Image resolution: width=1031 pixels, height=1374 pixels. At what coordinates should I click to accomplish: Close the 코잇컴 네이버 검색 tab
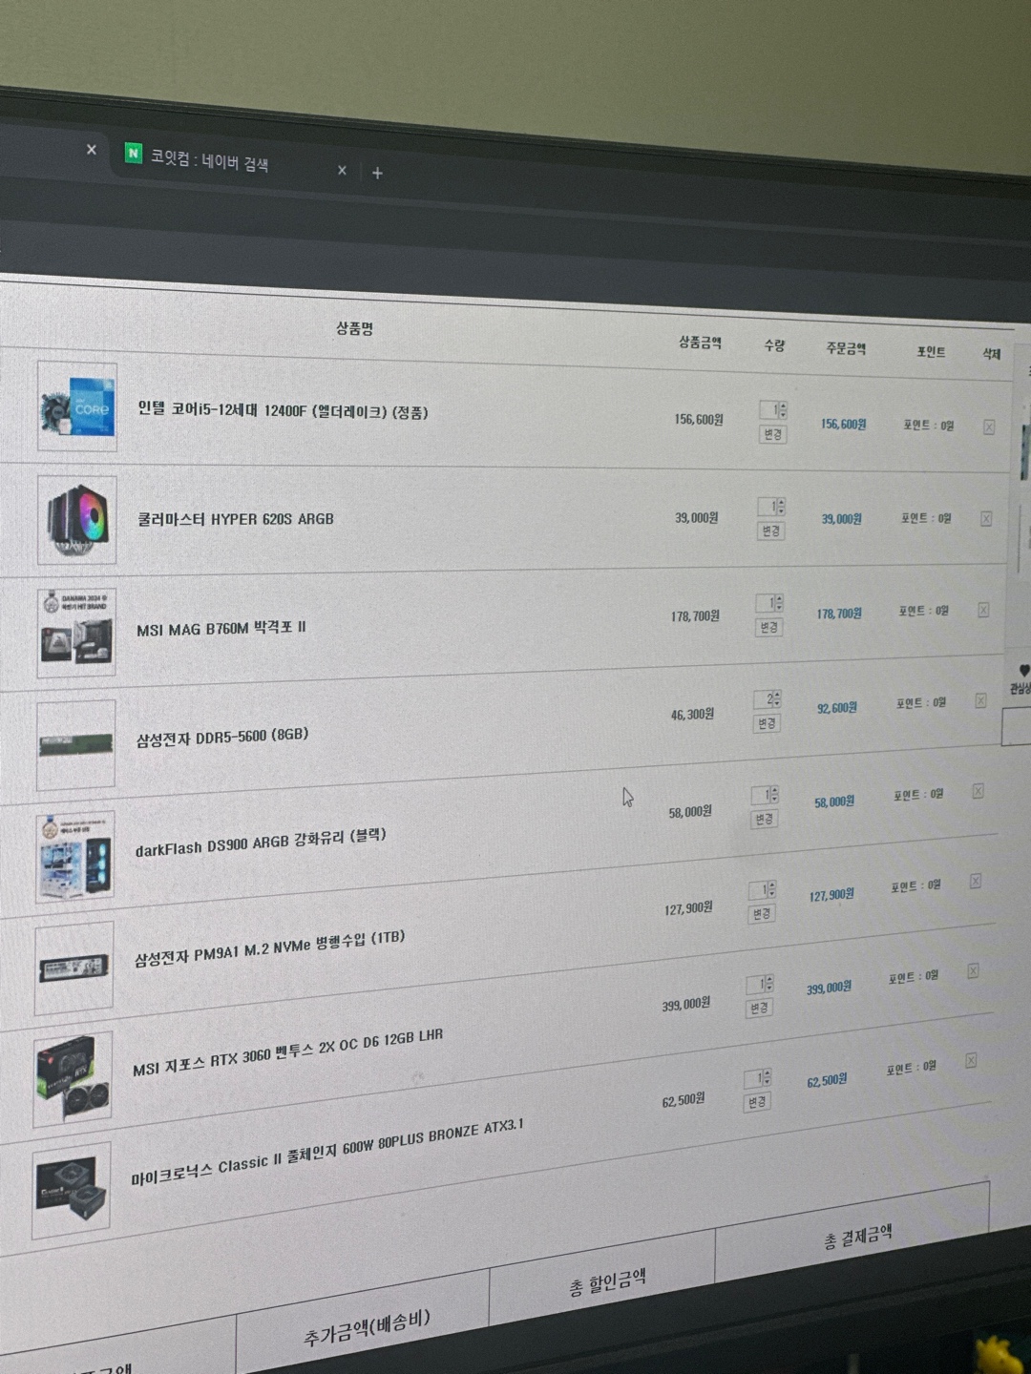click(x=342, y=170)
